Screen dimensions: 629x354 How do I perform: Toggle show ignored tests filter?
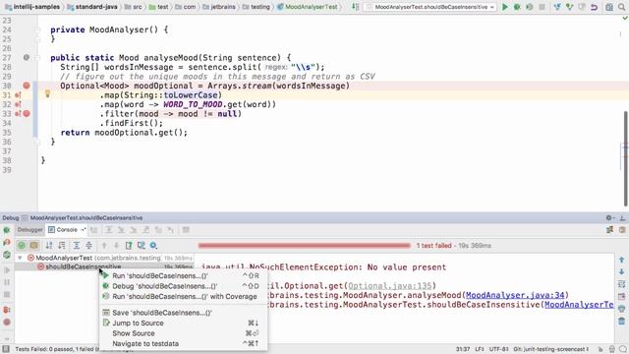click(x=34, y=245)
